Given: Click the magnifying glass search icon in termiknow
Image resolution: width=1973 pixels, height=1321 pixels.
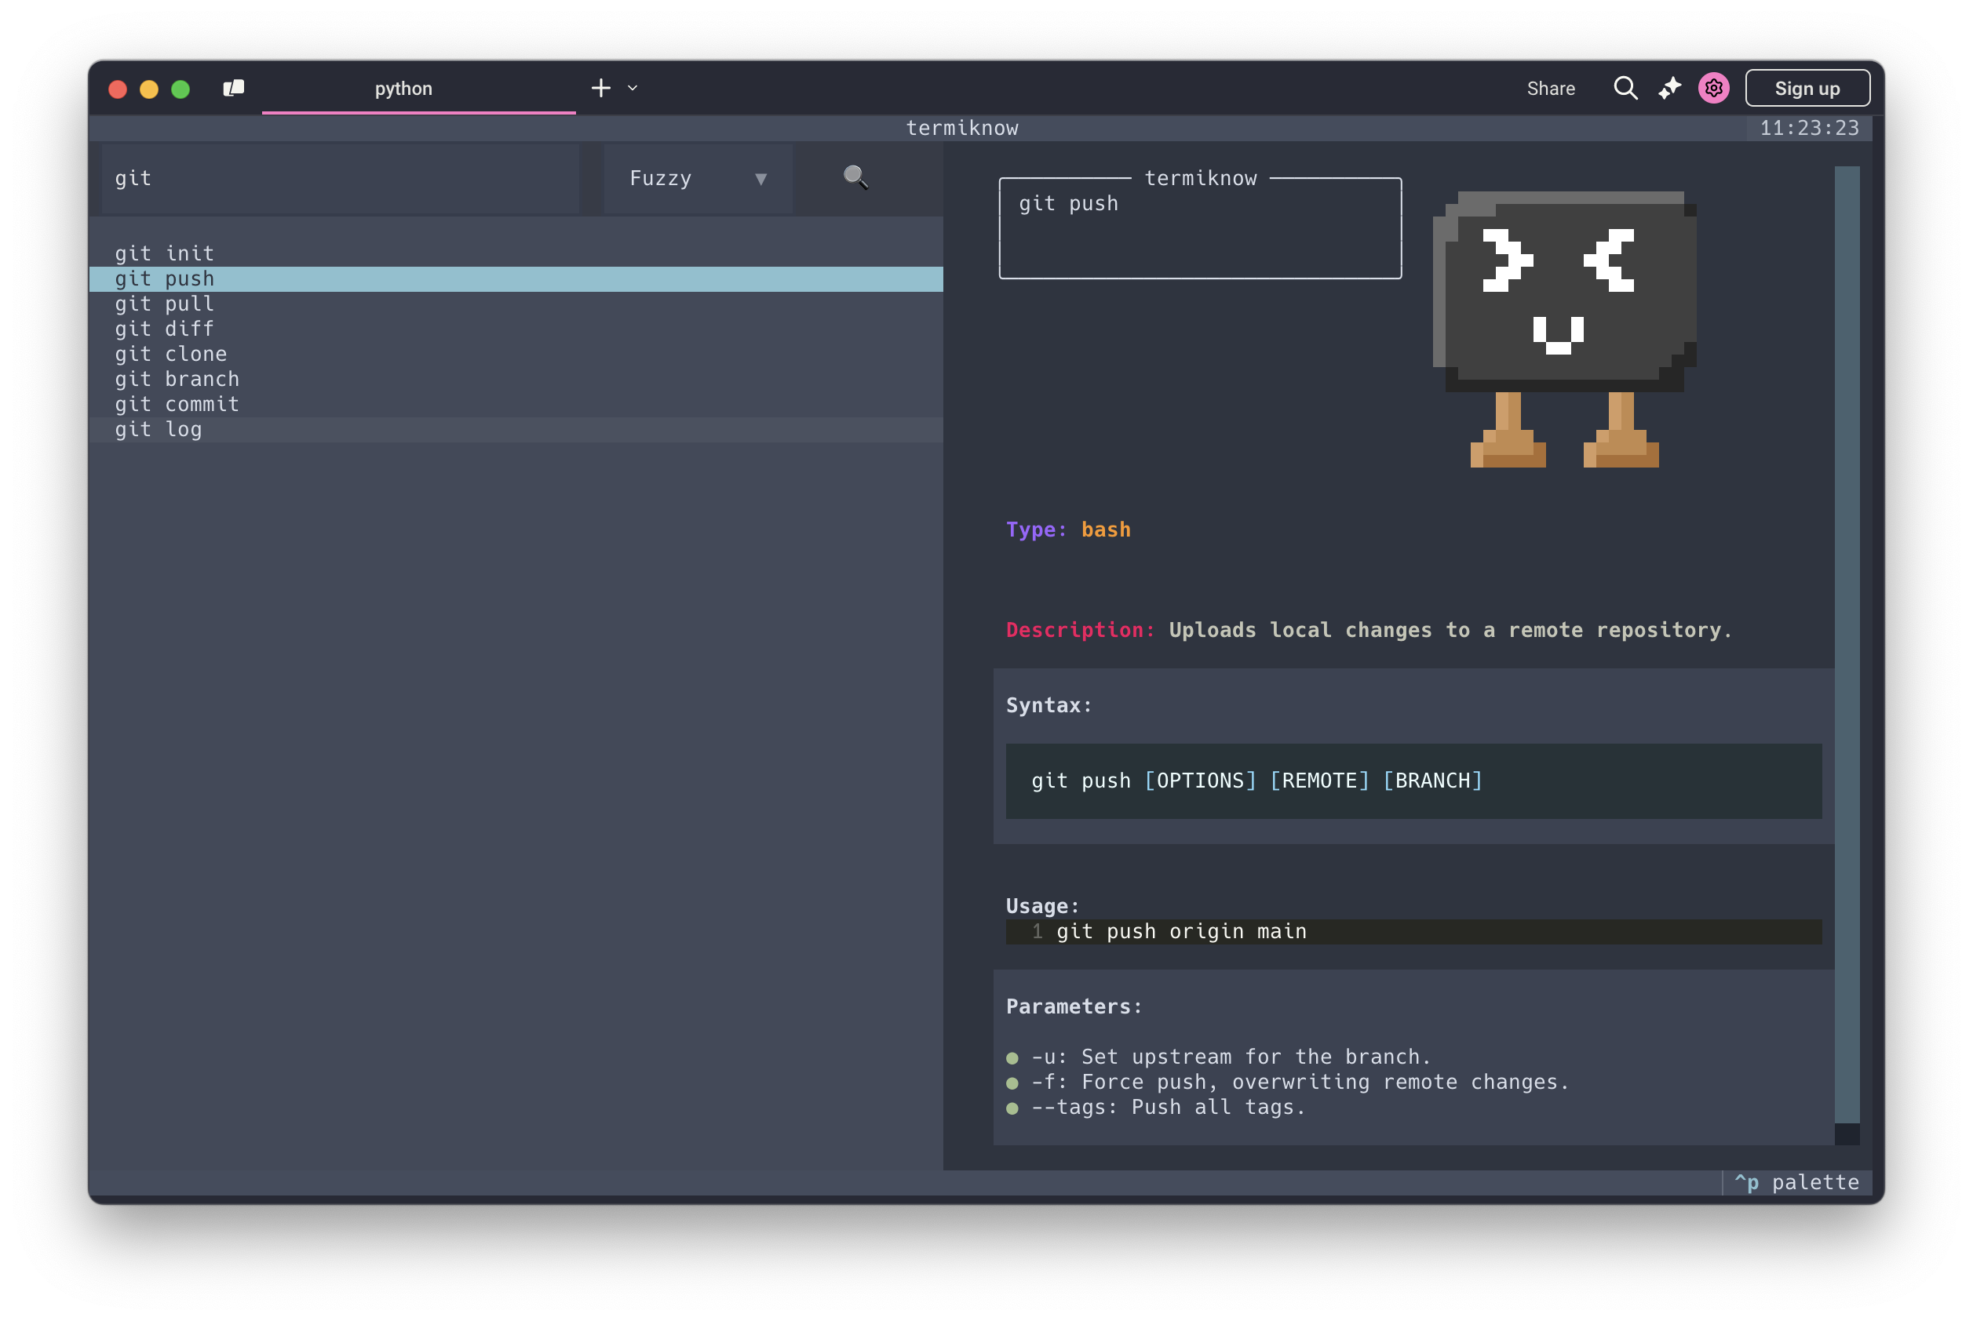Looking at the screenshot, I should point(855,177).
